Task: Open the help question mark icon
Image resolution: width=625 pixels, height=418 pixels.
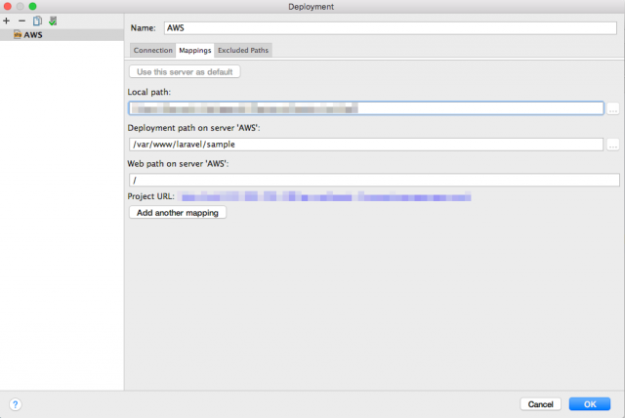Action: [16, 404]
